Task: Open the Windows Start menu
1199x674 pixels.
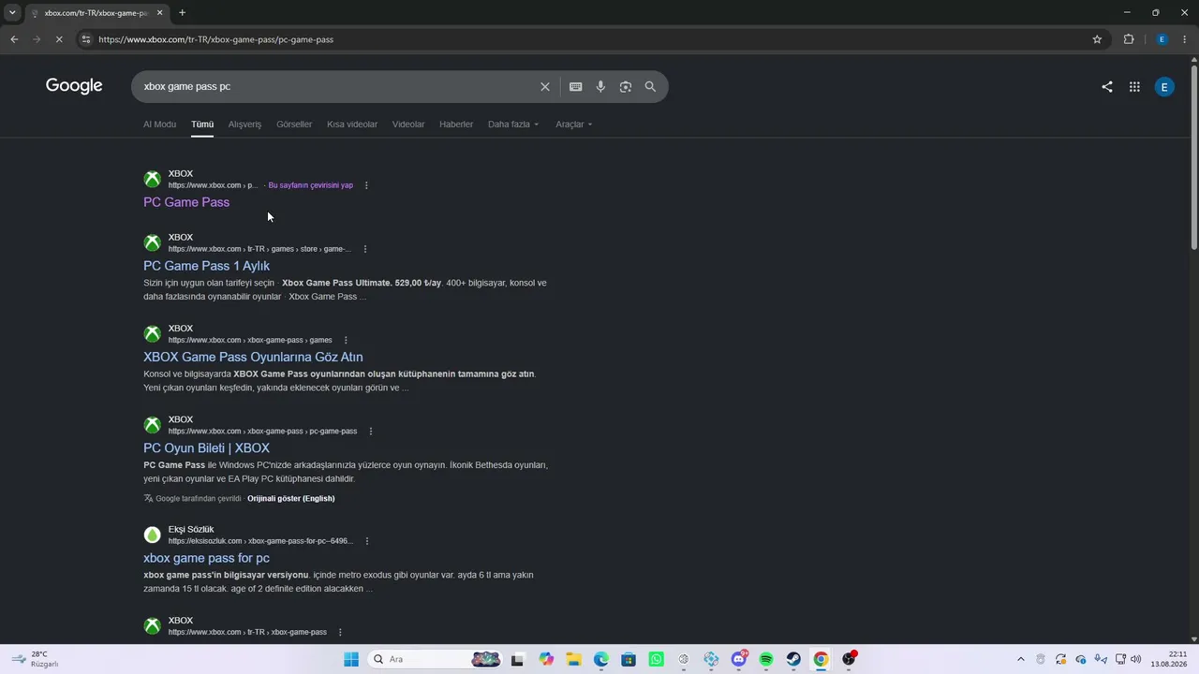Action: pos(351,659)
